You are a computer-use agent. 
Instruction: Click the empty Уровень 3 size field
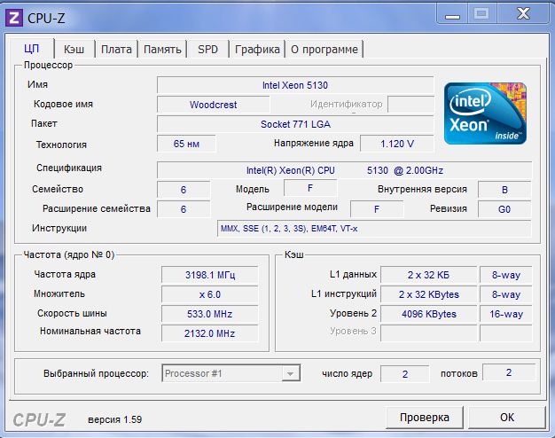pyautogui.click(x=428, y=333)
